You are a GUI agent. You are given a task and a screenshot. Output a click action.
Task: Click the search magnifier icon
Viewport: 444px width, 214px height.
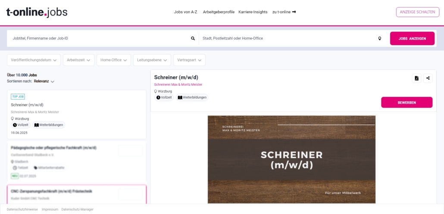193,38
